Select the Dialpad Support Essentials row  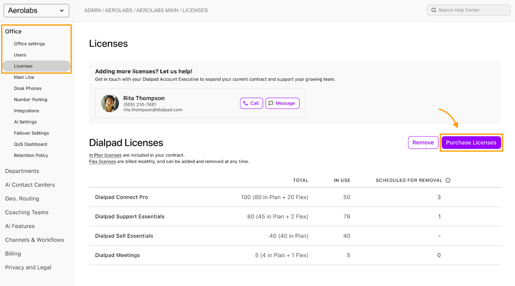point(295,217)
